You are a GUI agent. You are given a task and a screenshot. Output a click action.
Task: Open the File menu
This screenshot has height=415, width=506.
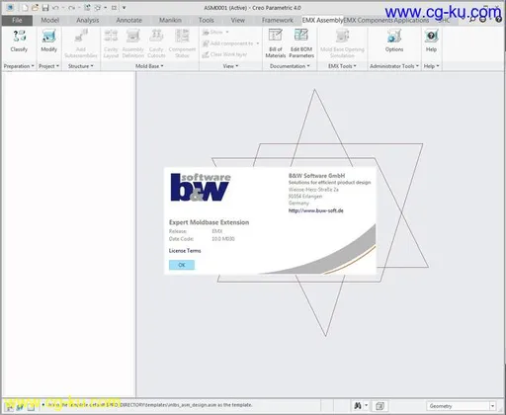click(x=17, y=20)
